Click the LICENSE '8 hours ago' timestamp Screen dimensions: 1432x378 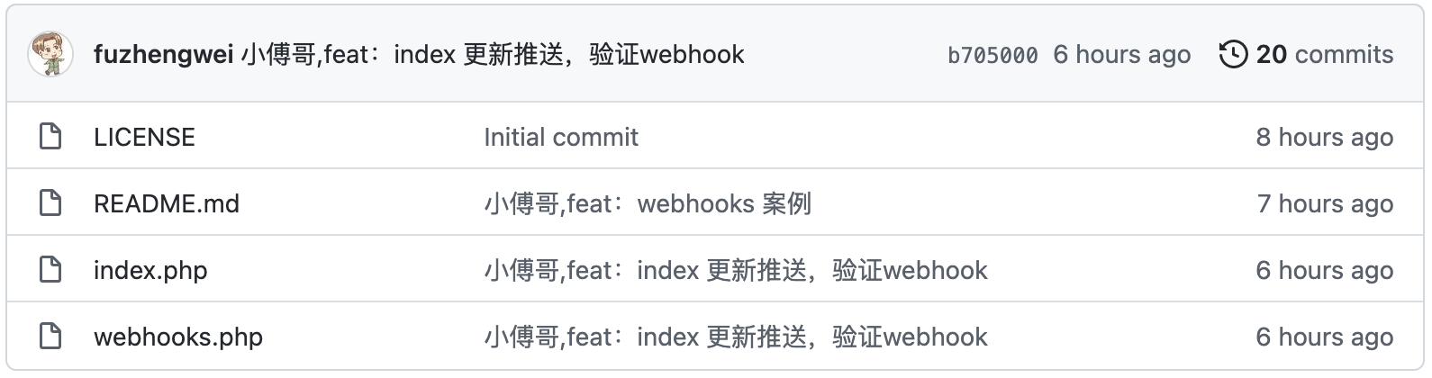click(1324, 137)
